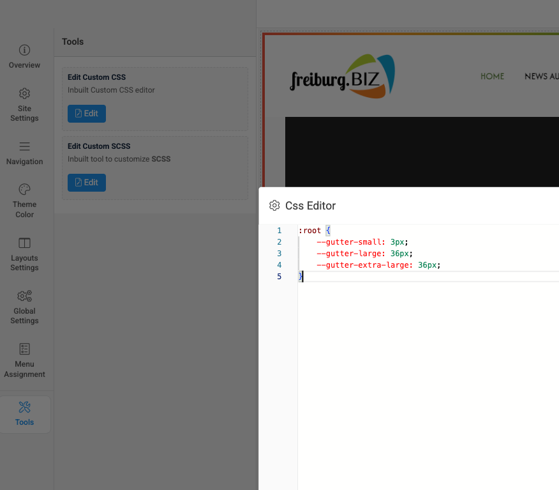
Task: Click the 'Inbuilt tool to customize SCSS' description
Action: [x=119, y=159]
